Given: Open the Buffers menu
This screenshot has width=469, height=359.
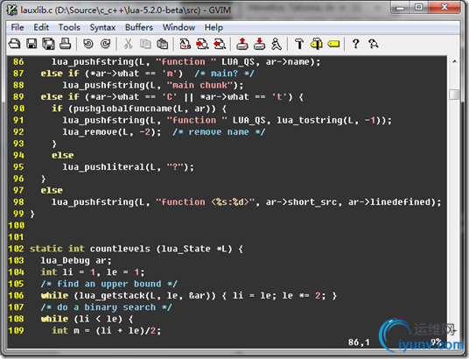Looking at the screenshot, I should coord(139,27).
